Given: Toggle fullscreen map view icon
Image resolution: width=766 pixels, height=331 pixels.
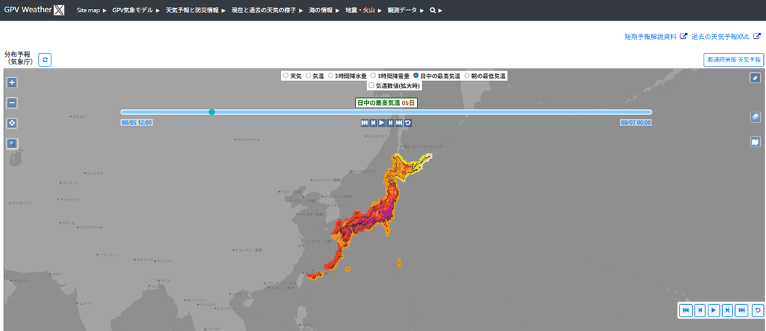Looking at the screenshot, I should 755,78.
